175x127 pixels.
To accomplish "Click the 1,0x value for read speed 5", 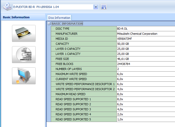I will tap(120, 119).
